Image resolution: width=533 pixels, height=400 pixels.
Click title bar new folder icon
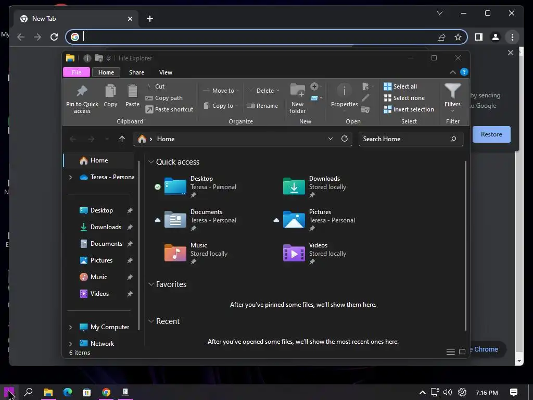click(x=99, y=58)
